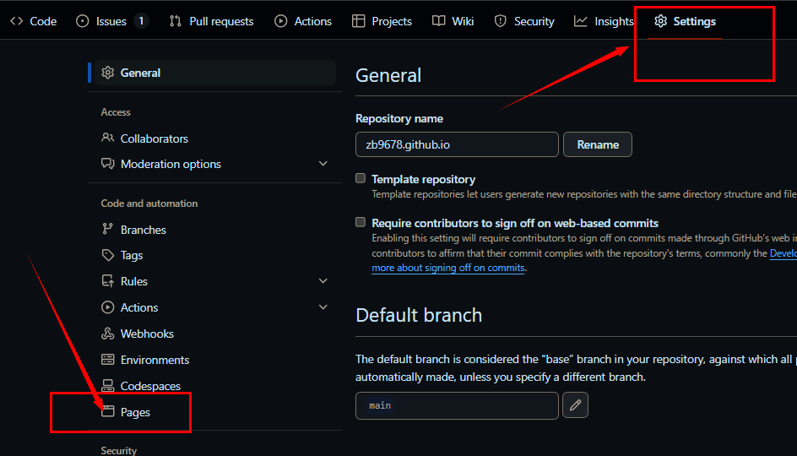Click the Repository name text field

457,144
